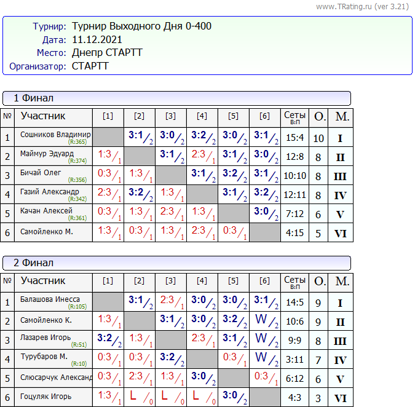The width and height of the screenshot is (415, 407).
Task: Open player Сошников Владимир's profile
Action: [55, 134]
